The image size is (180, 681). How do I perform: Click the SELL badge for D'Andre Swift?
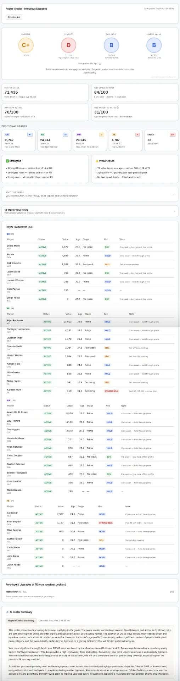(107, 348)
